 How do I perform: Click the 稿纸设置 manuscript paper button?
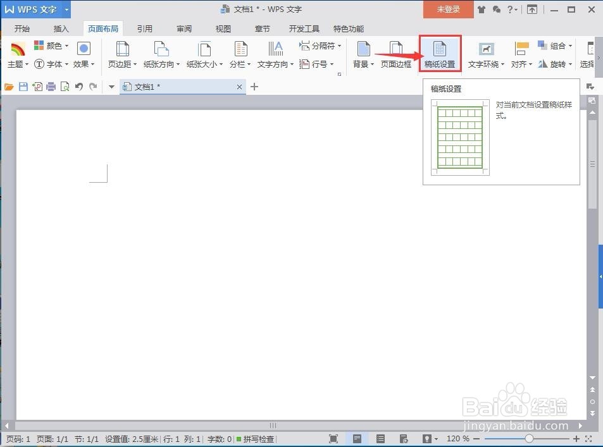click(440, 54)
